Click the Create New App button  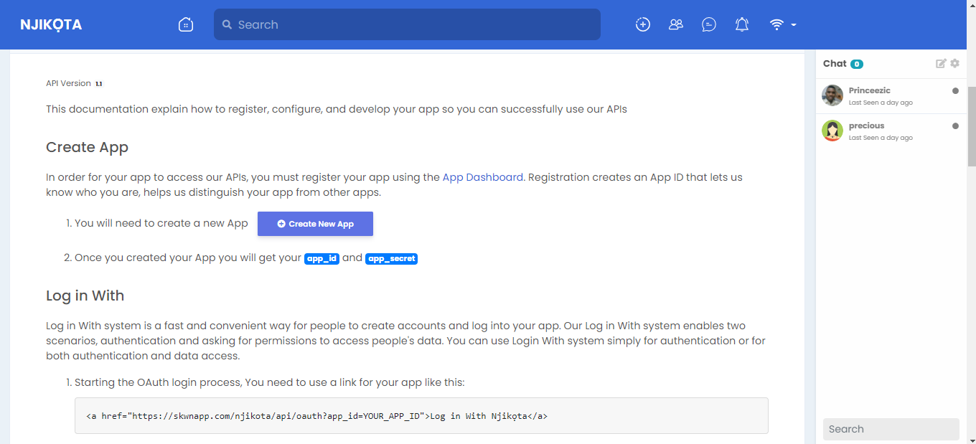pos(315,224)
